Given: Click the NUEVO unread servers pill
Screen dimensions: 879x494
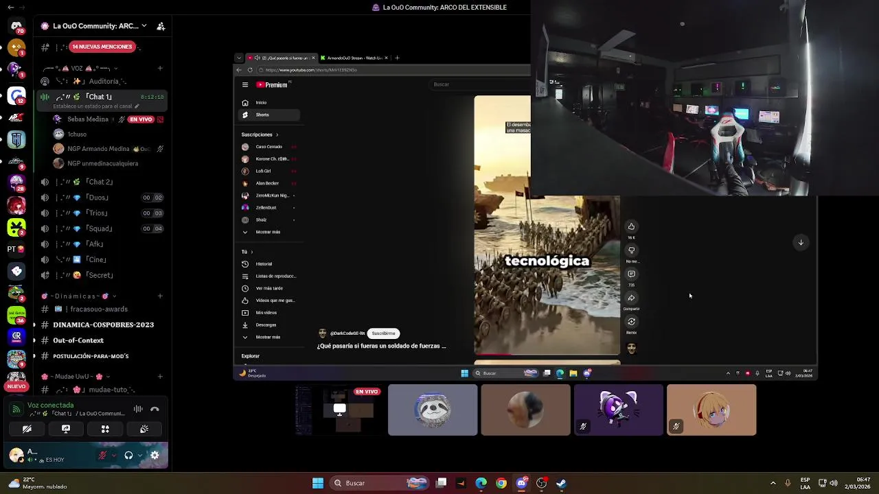Looking at the screenshot, I should pyautogui.click(x=16, y=386).
